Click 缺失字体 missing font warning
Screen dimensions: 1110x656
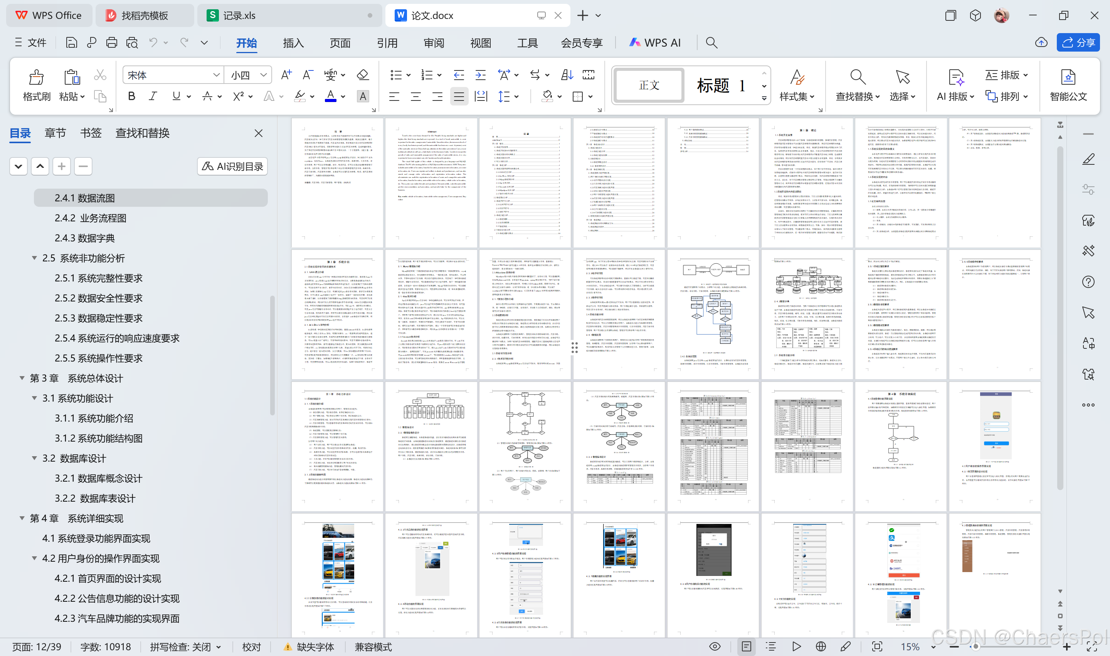tap(308, 647)
